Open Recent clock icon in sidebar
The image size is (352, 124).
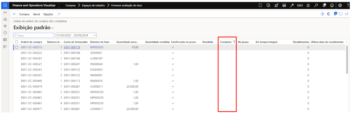pos(5,33)
